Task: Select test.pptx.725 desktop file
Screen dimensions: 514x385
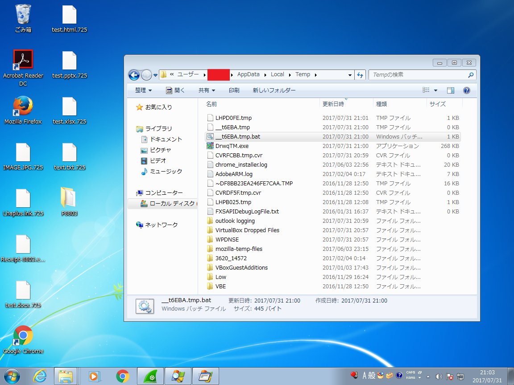Action: click(69, 65)
